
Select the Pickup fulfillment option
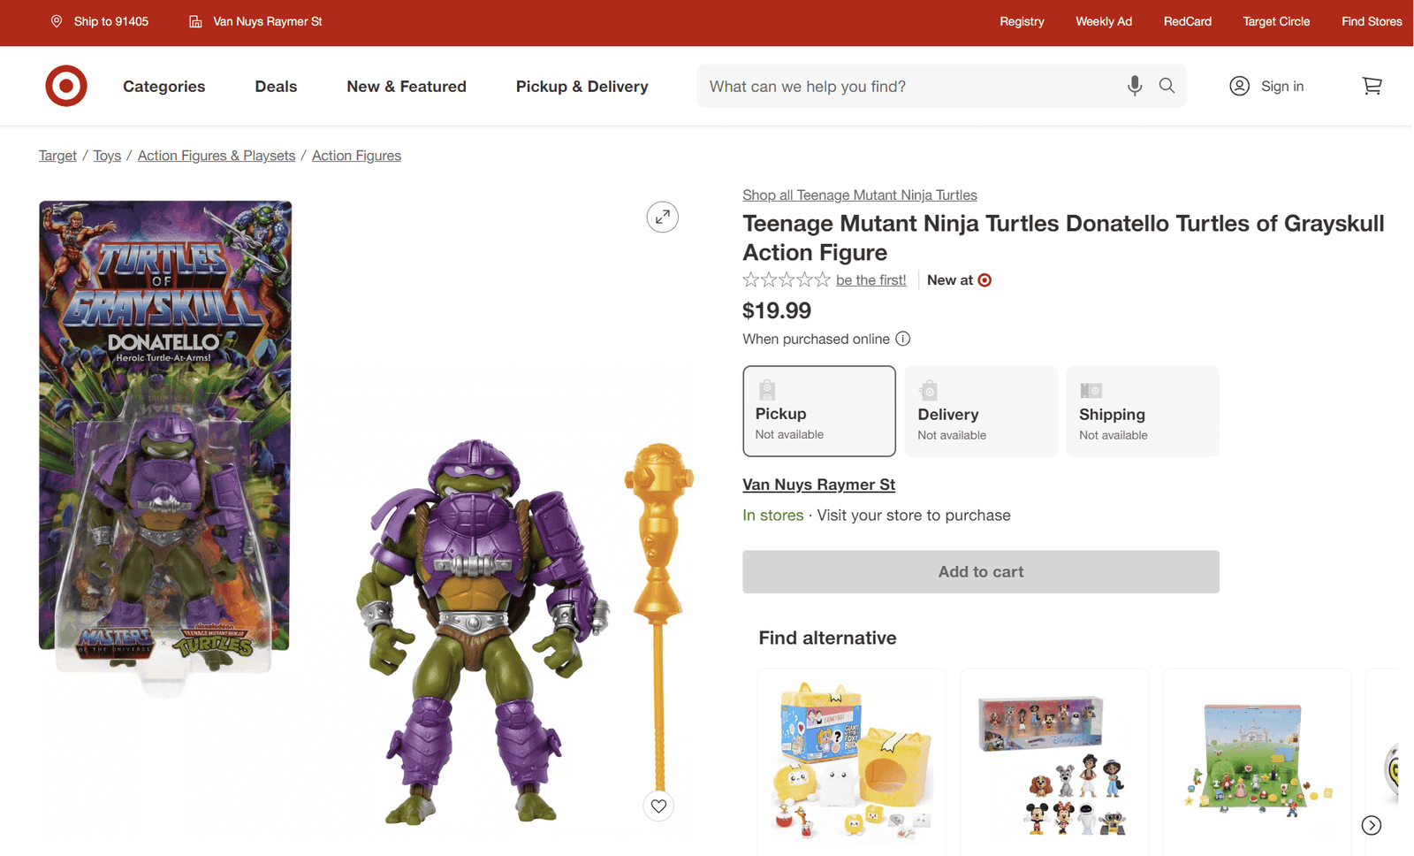pos(818,411)
